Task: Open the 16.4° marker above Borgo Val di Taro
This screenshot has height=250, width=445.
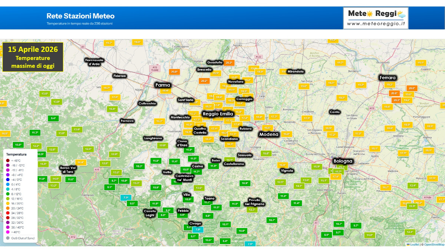Action: coord(80,162)
